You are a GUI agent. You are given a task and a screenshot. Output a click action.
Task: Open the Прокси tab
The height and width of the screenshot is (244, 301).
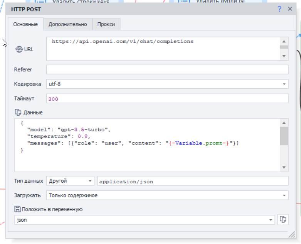pos(106,24)
